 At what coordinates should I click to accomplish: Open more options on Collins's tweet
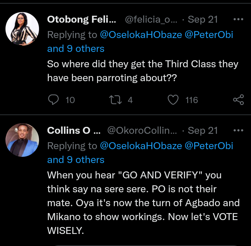(x=238, y=130)
